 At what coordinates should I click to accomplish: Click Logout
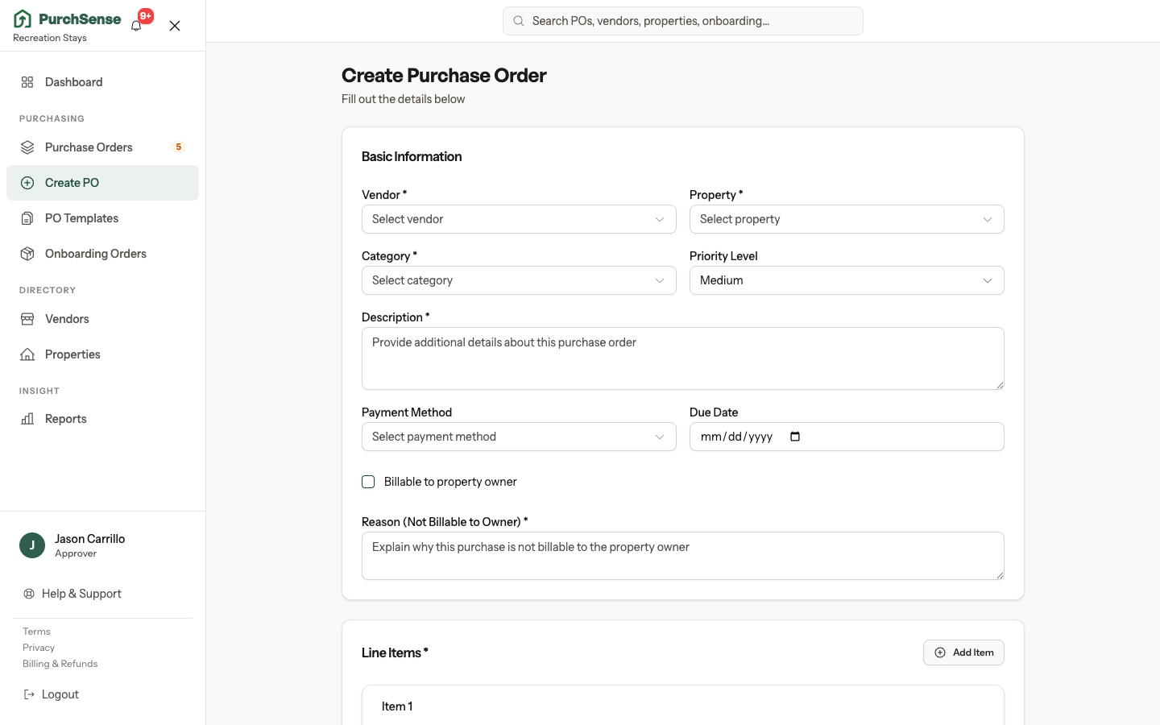click(x=60, y=694)
